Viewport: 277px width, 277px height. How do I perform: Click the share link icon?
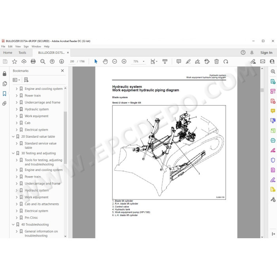(x=253, y=61)
